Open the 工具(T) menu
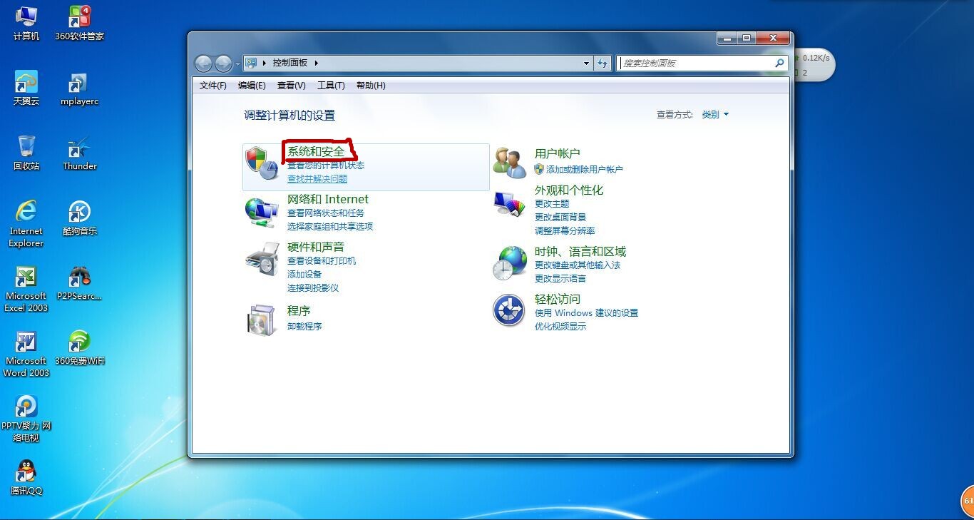The height and width of the screenshot is (520, 974). coord(330,86)
